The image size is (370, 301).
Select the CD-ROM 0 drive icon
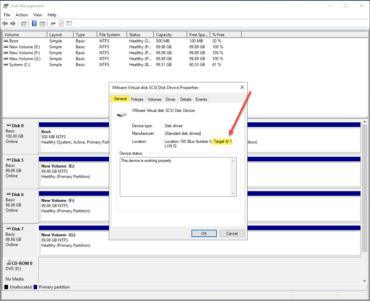pyautogui.click(x=9, y=263)
